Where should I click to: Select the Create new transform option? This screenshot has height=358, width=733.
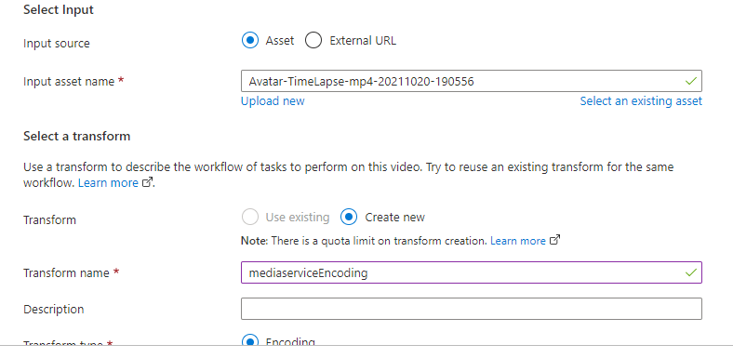pos(349,218)
